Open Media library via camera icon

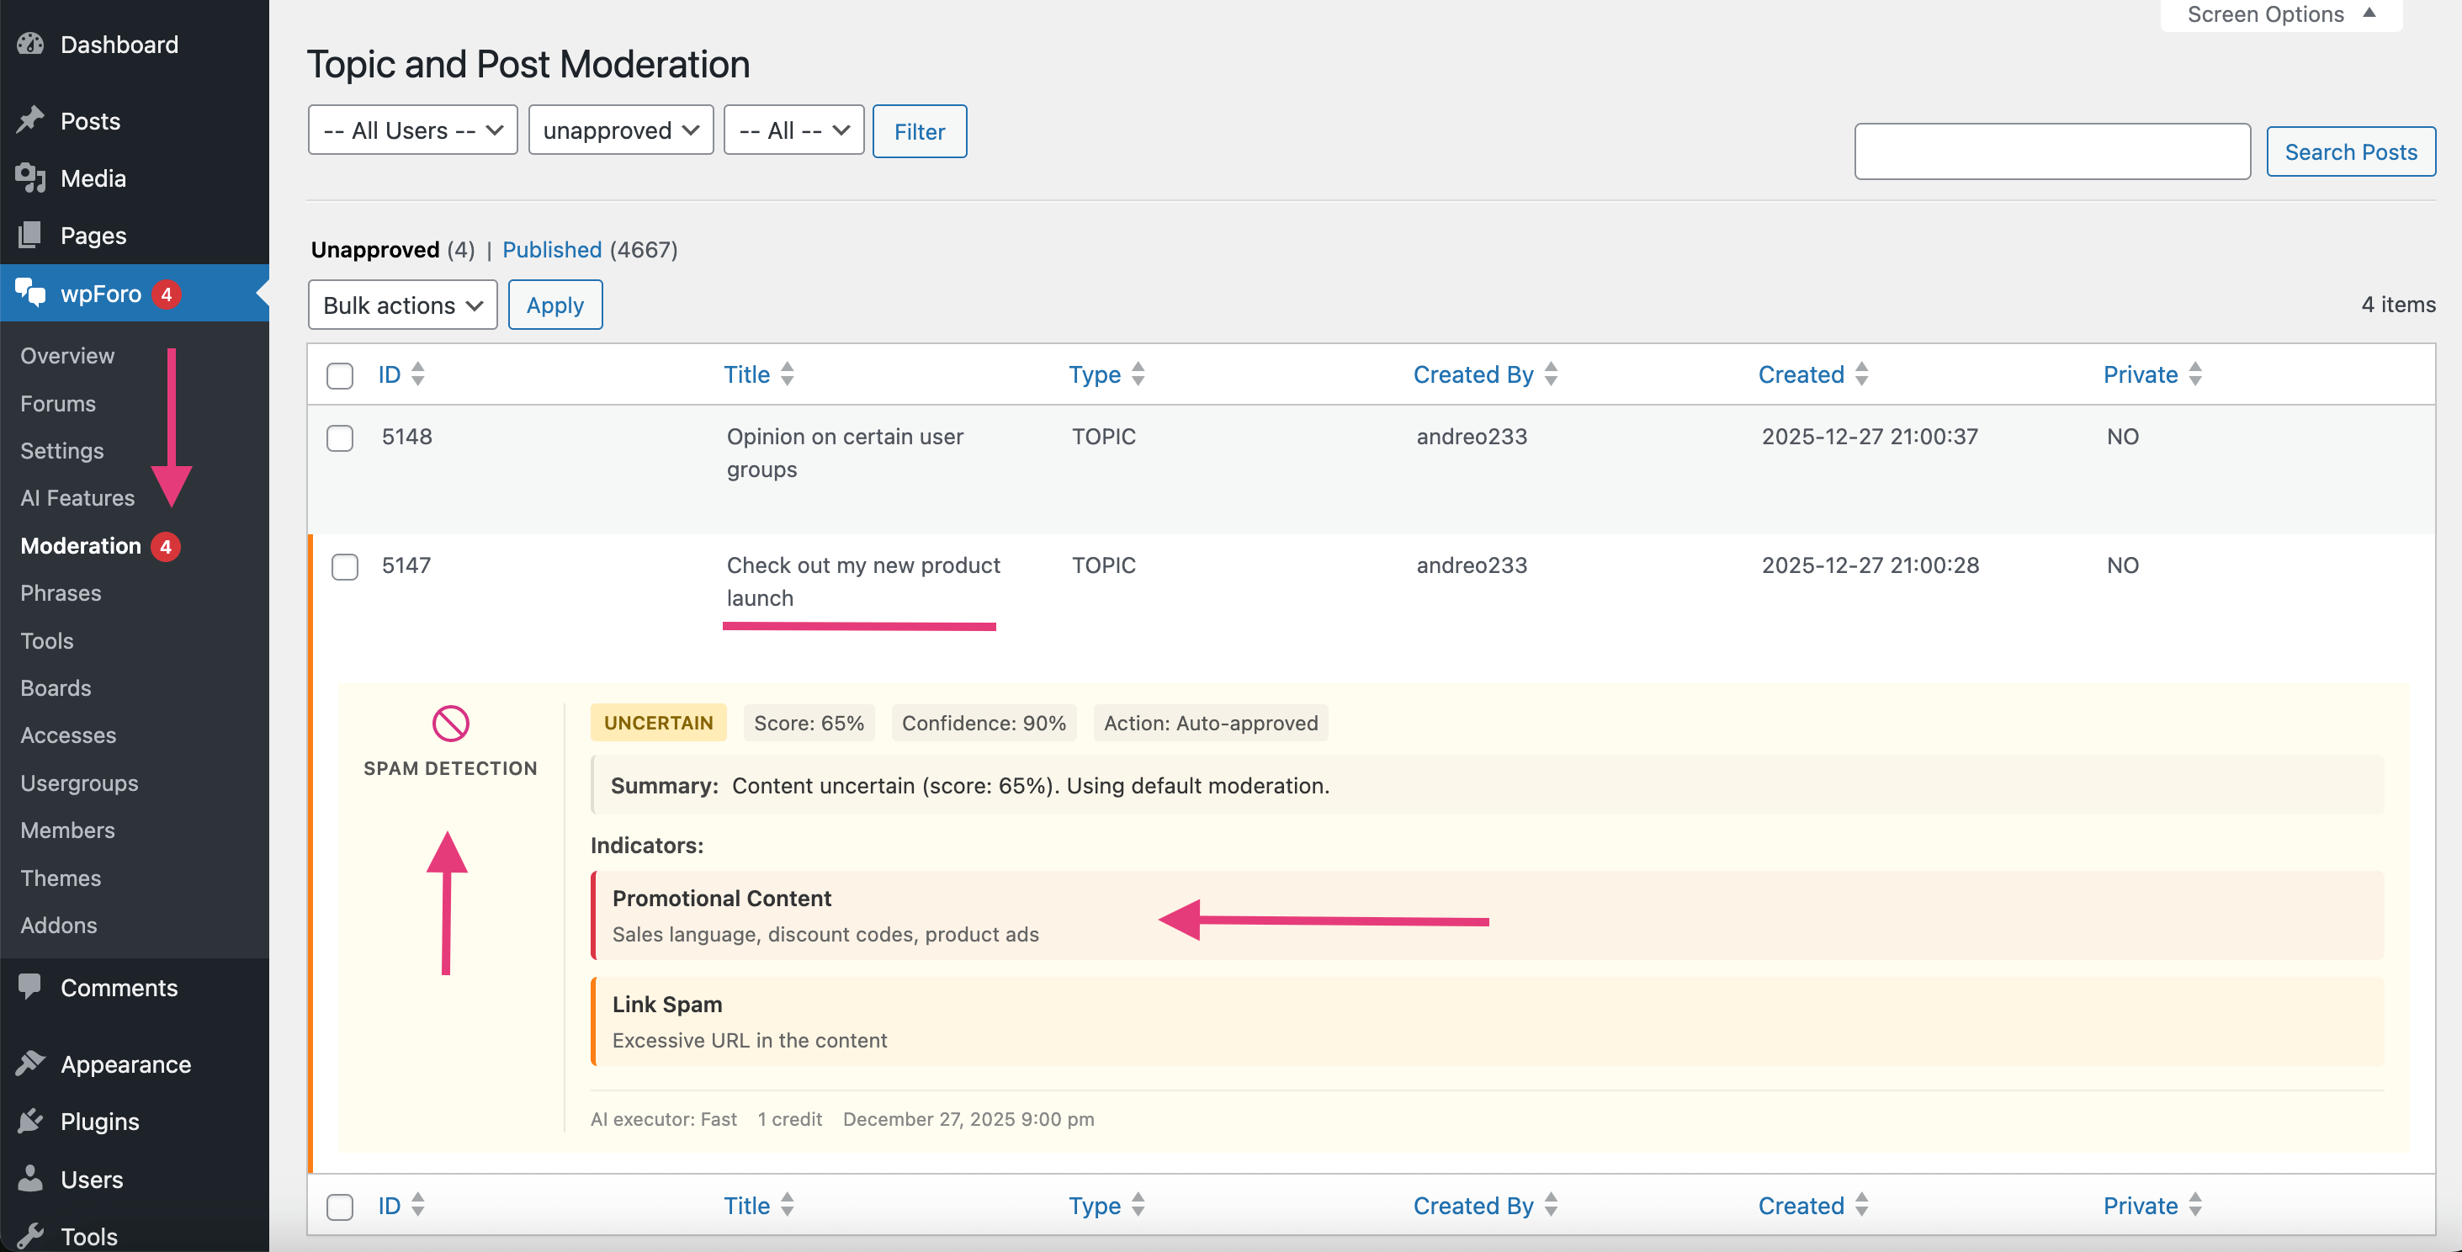(x=31, y=177)
